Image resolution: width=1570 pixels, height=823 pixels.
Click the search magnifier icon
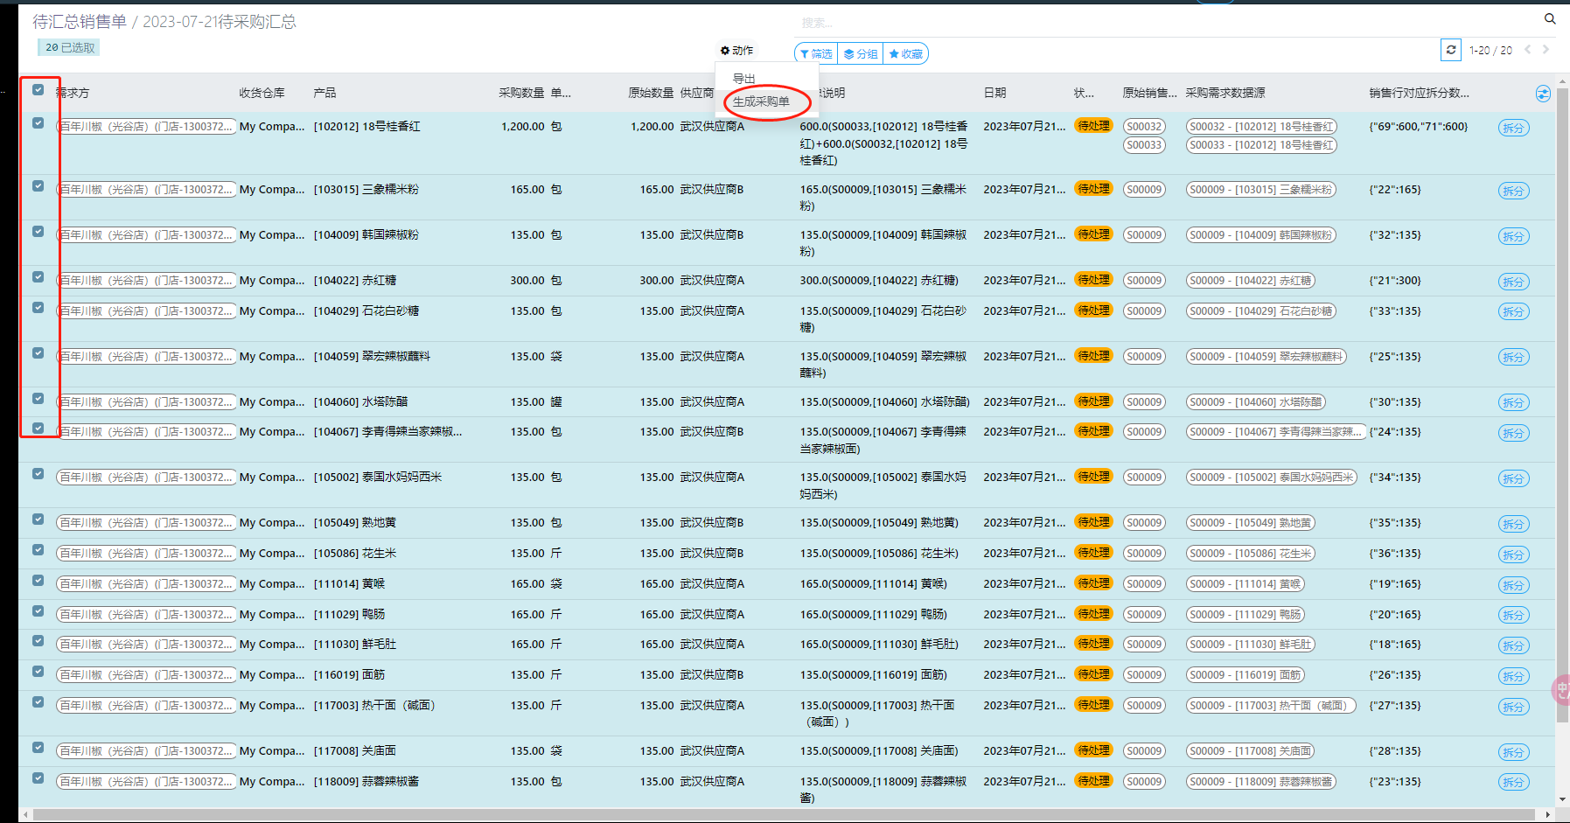1549,19
